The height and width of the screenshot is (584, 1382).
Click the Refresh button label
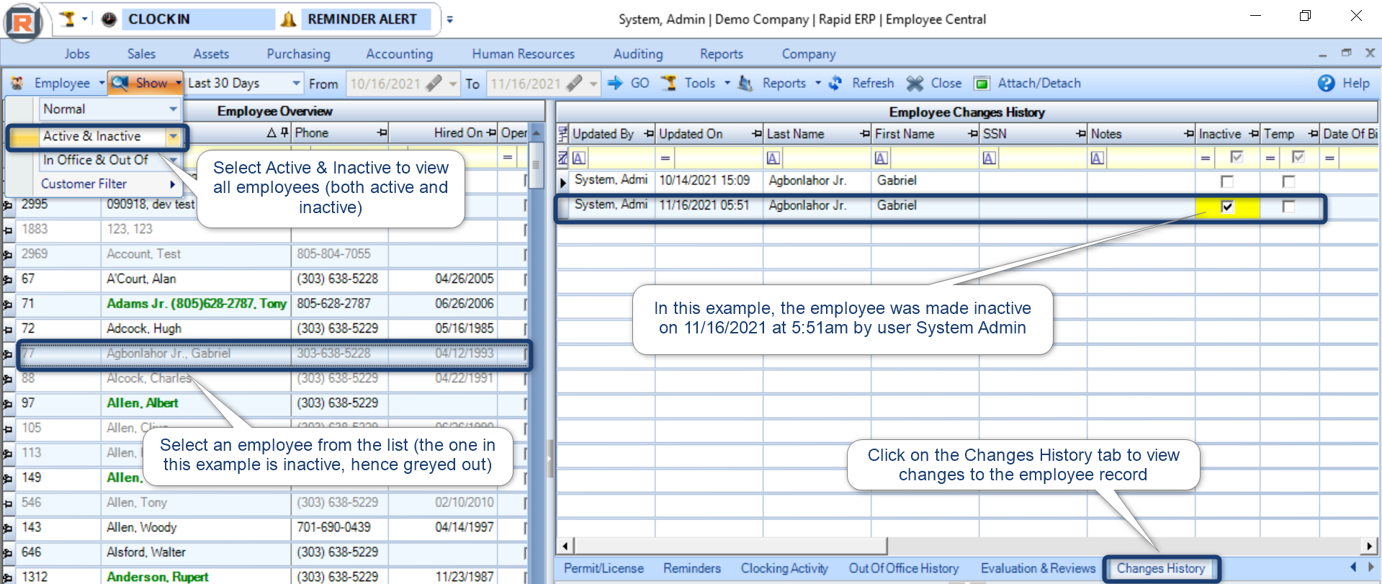873,84
